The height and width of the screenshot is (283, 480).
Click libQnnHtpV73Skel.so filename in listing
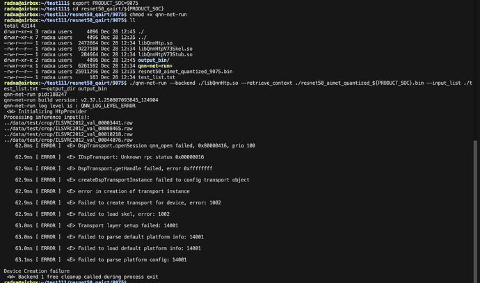(x=166, y=49)
